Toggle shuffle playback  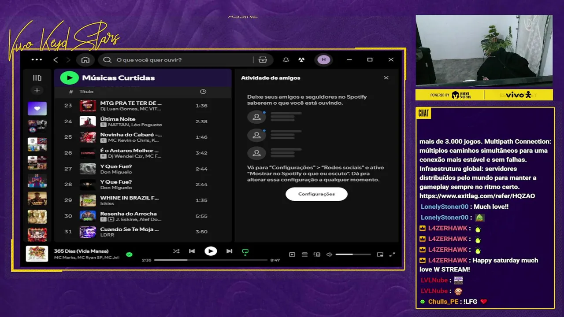176,251
